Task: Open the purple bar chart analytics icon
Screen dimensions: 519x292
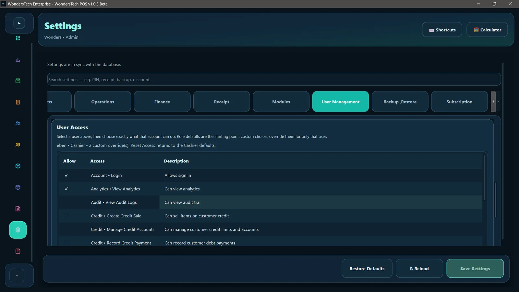Action: (x=18, y=60)
